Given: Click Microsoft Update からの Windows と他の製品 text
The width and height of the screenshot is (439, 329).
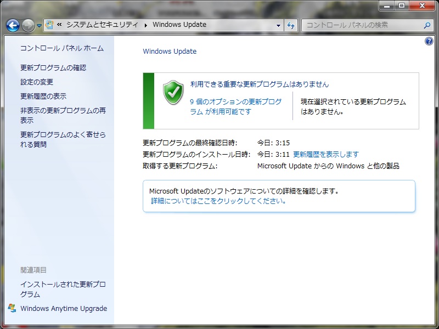Looking at the screenshot, I should 328,166.
